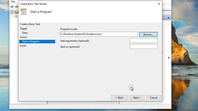Select the Task Scheduler Library folder icon
The image size is (198, 111).
16,16
